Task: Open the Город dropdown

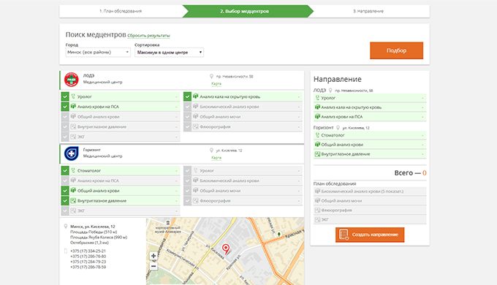Action: [x=98, y=53]
